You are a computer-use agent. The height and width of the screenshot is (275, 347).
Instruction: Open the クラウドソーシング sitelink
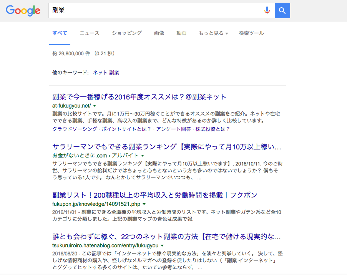(x=75, y=129)
